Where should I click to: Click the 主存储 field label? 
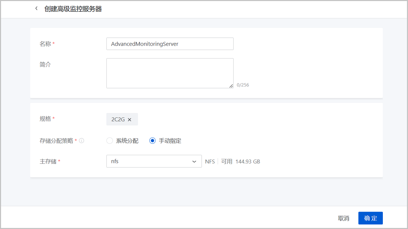[48, 161]
